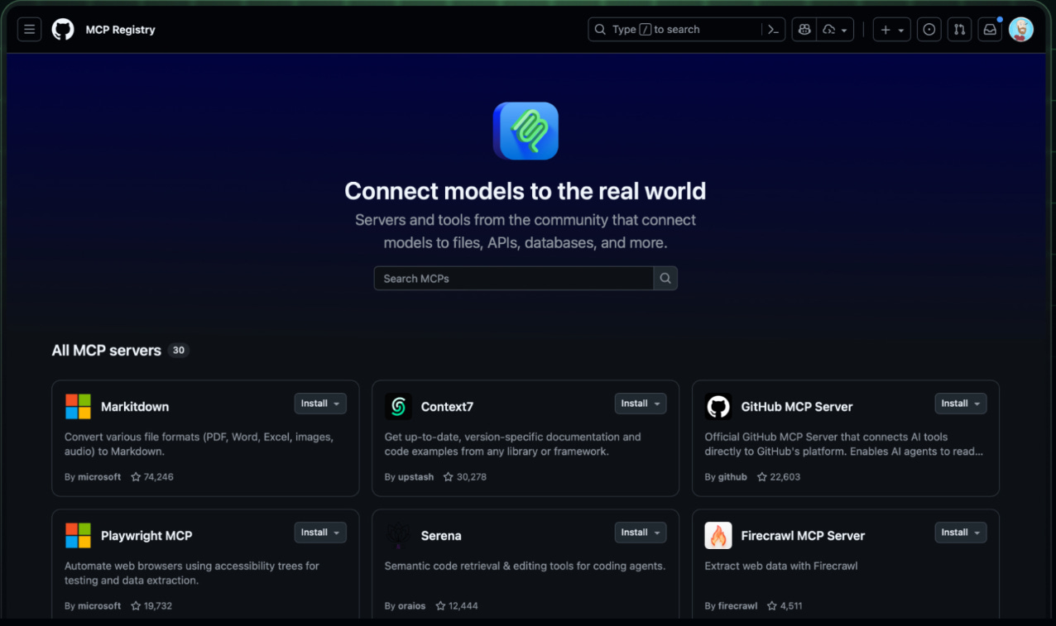Open the create new plus menu
The height and width of the screenshot is (626, 1056).
click(x=891, y=30)
